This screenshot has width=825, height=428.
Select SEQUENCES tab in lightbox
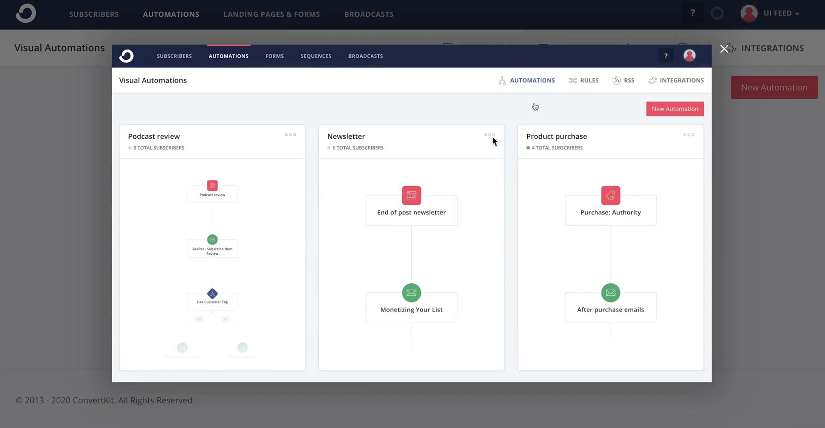[x=316, y=56]
